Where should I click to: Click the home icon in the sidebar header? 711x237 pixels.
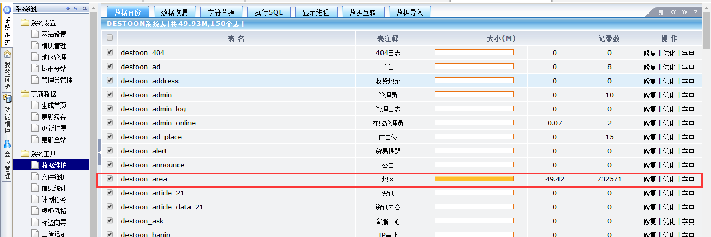pyautogui.click(x=68, y=9)
